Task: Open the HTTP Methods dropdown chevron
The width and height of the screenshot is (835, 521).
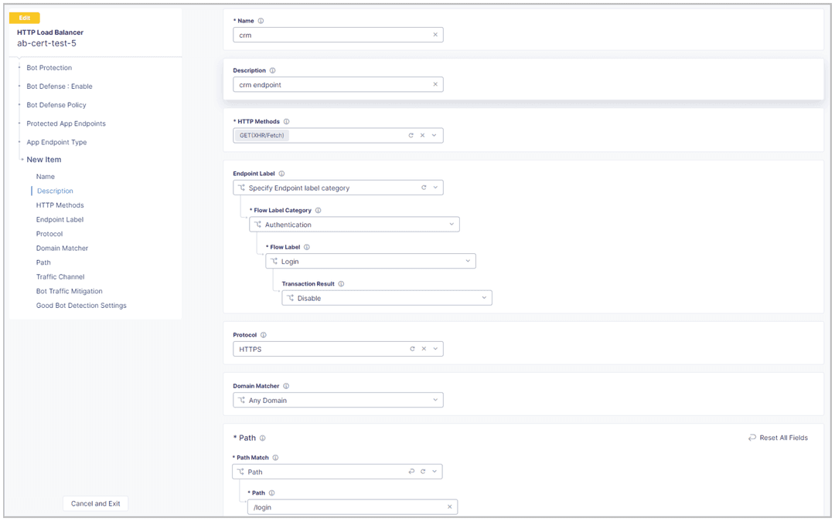Action: [x=434, y=135]
